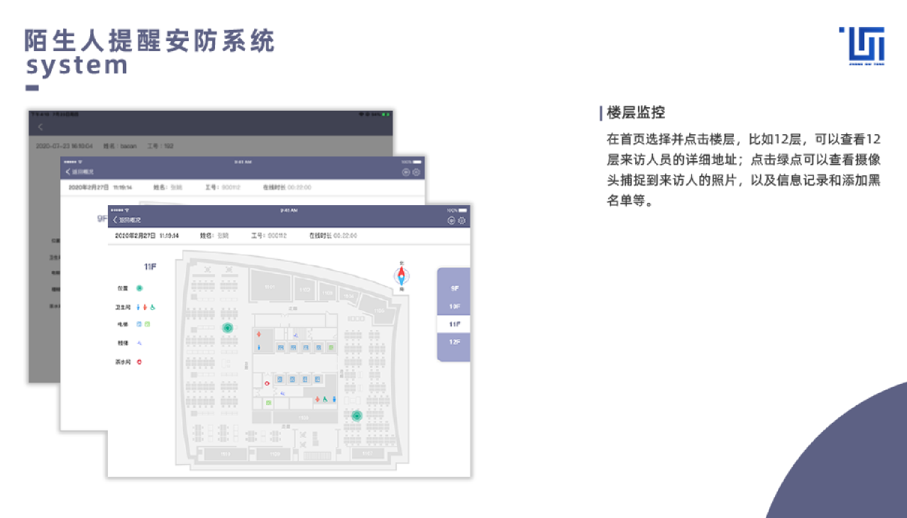Viewport: 907px width, 518px height.
Task: Click the 11F floor heading above the legend
Action: (x=150, y=267)
